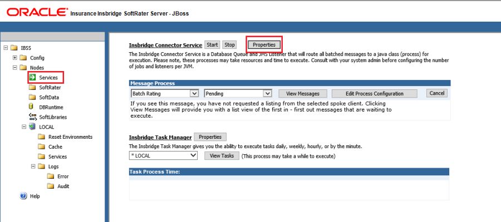
Task: Click the Audit folder icon
Action: (51, 186)
